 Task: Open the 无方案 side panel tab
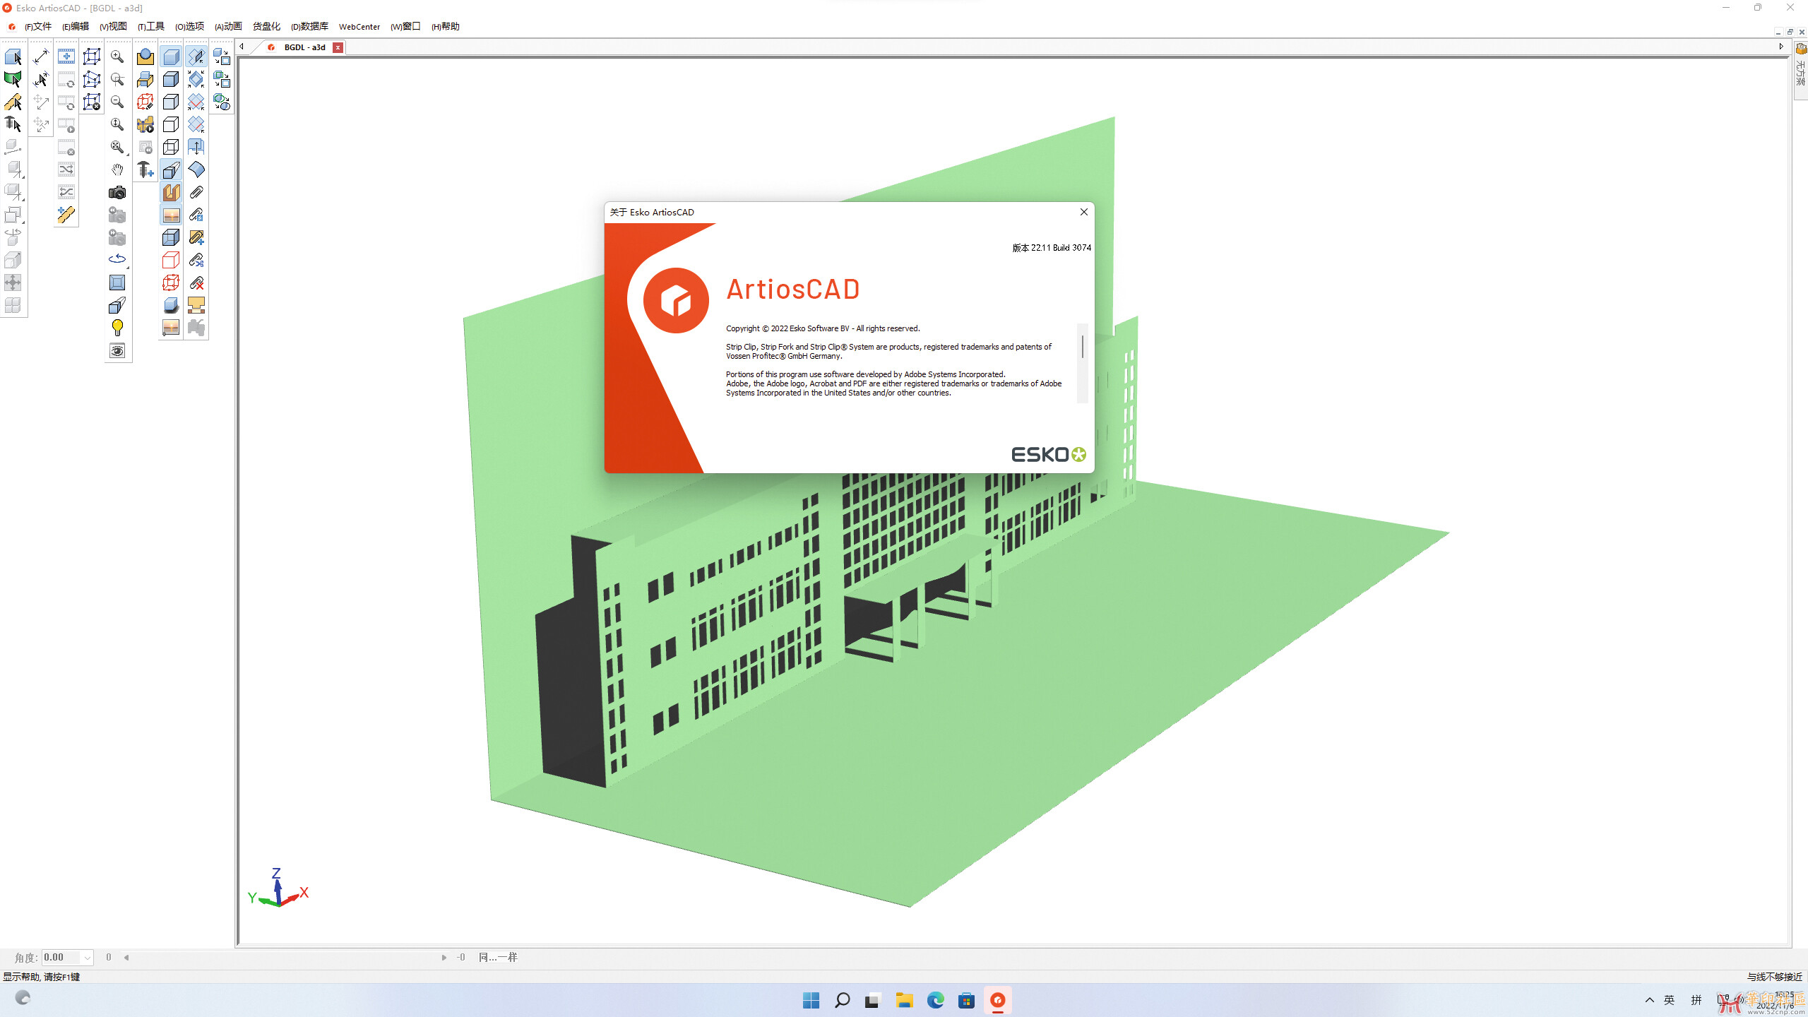pos(1801,71)
